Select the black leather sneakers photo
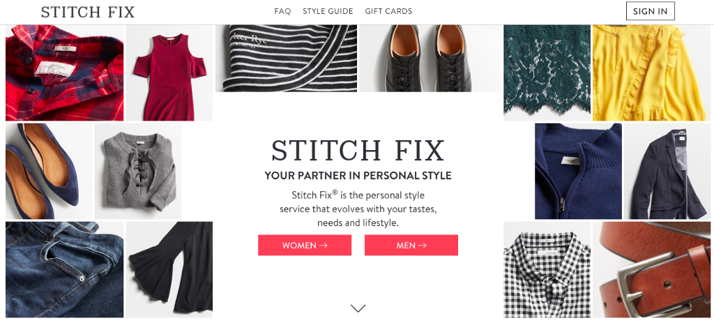The image size is (714, 321). coord(430,59)
